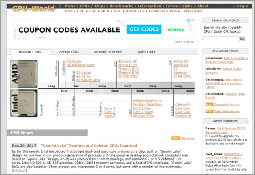Image resolution: width=255 pixels, height=175 pixels.
Task: Open All K10 CPUs link
Action: click(x=128, y=77)
